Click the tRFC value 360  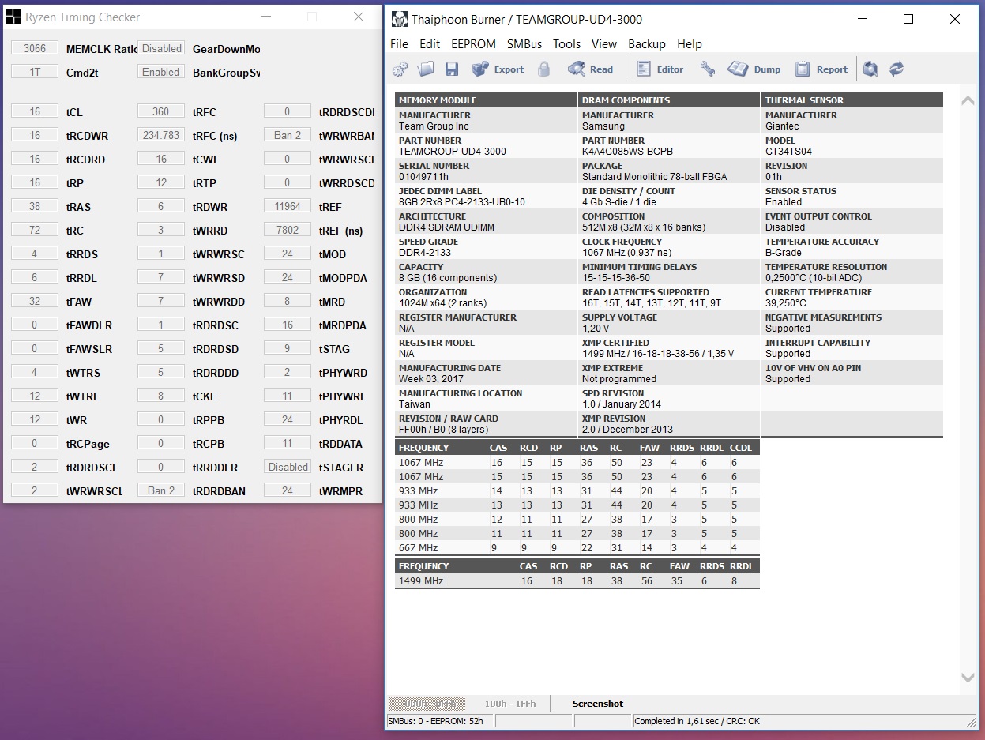161,111
